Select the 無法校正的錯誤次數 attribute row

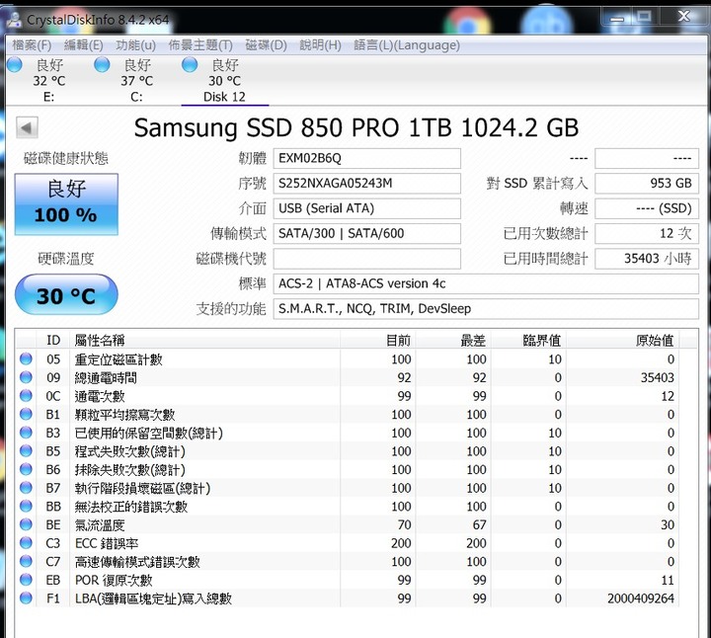348,507
